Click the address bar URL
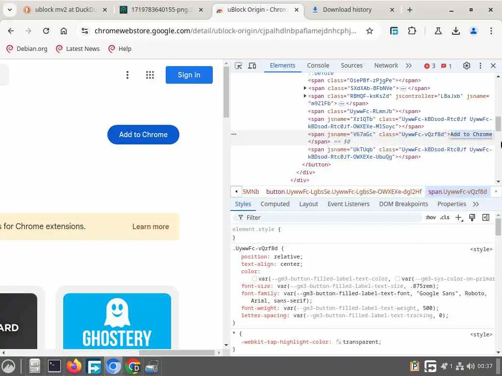 [225, 31]
